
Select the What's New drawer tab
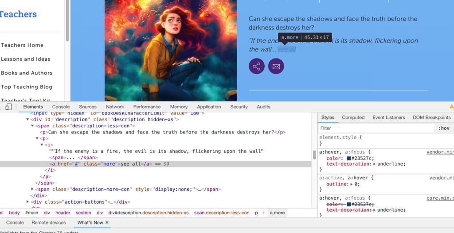pos(90,222)
